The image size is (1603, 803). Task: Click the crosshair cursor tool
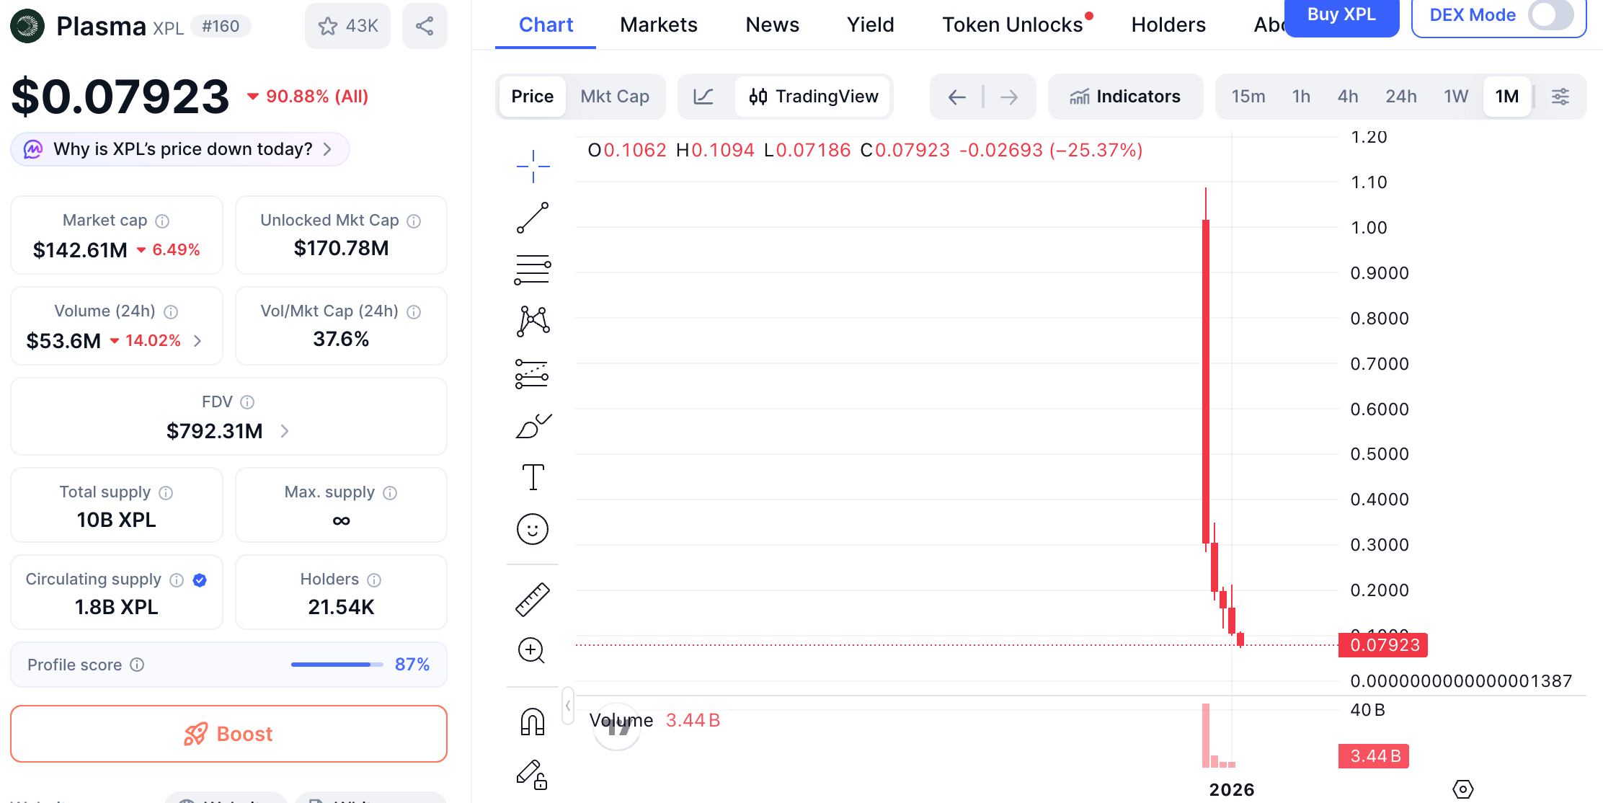click(x=533, y=167)
